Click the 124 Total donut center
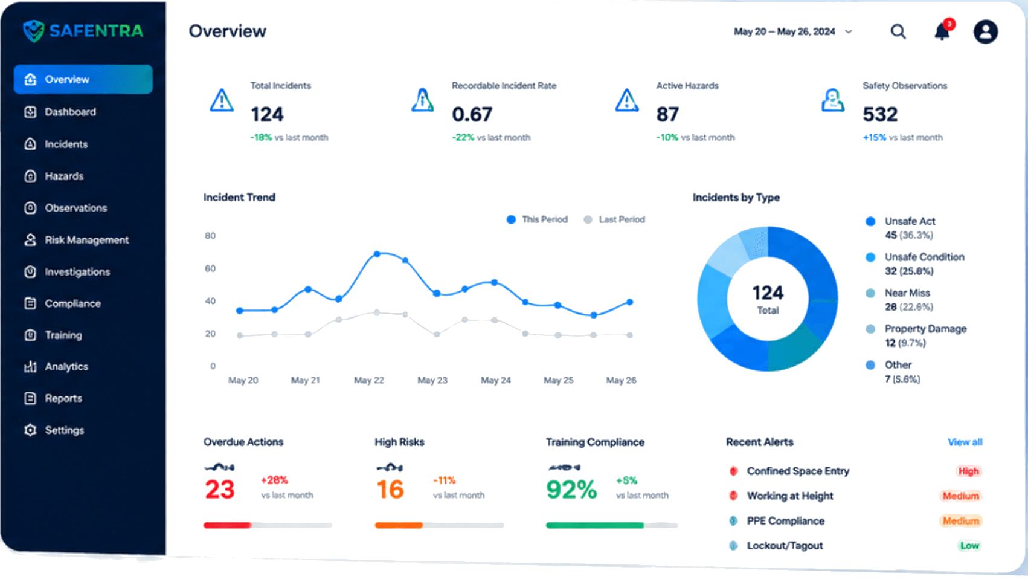 click(768, 299)
